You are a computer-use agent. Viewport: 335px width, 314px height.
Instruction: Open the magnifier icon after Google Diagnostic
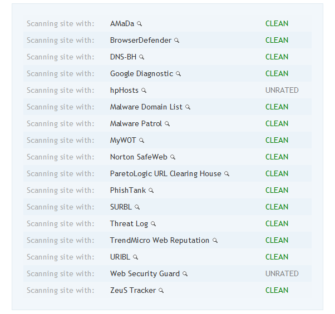(x=178, y=74)
